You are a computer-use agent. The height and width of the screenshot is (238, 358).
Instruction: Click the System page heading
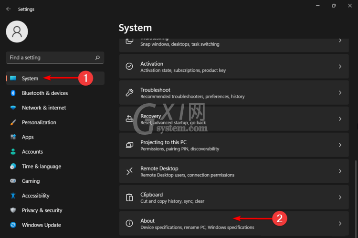point(135,28)
